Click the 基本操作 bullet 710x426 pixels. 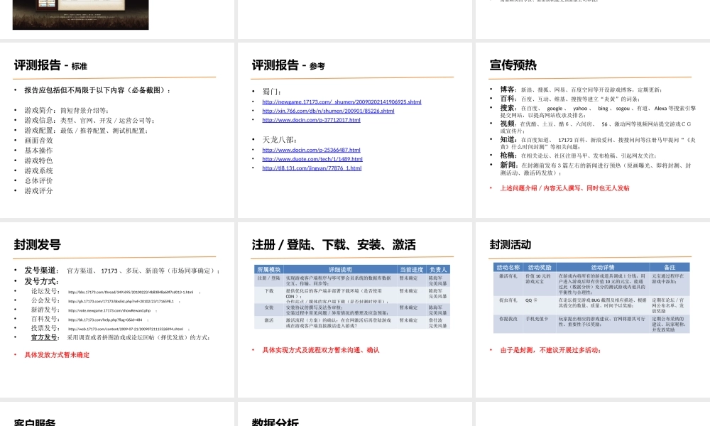click(x=38, y=151)
